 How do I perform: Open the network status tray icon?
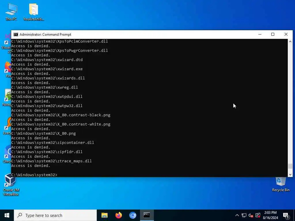point(244,215)
